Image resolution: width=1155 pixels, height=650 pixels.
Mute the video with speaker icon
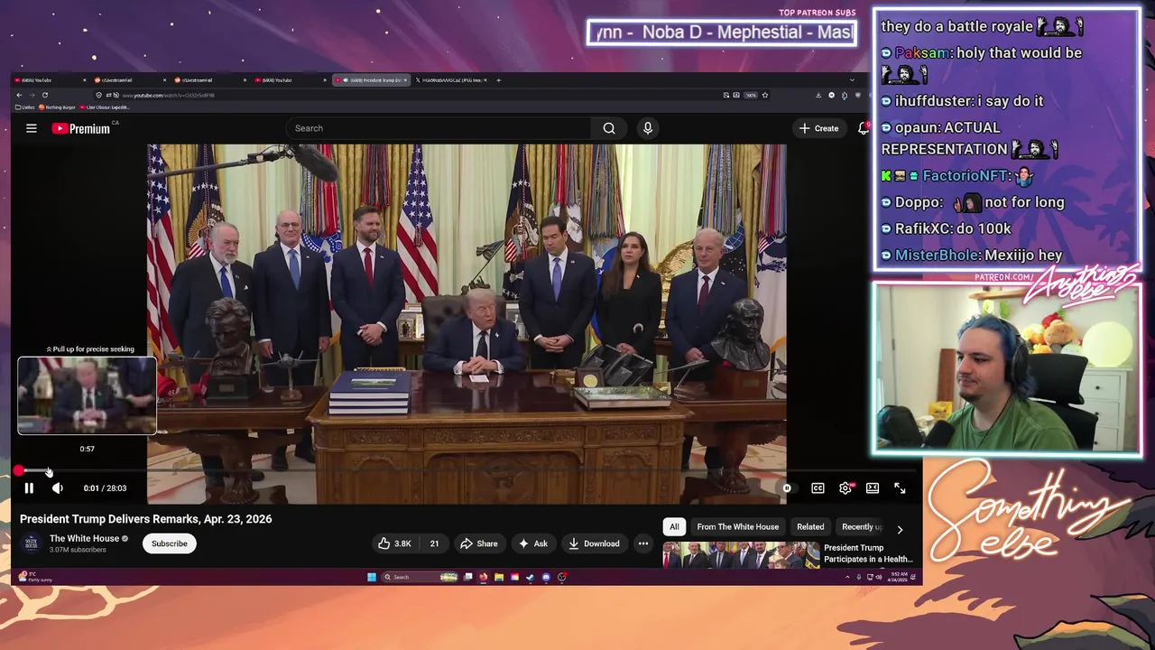click(x=58, y=488)
